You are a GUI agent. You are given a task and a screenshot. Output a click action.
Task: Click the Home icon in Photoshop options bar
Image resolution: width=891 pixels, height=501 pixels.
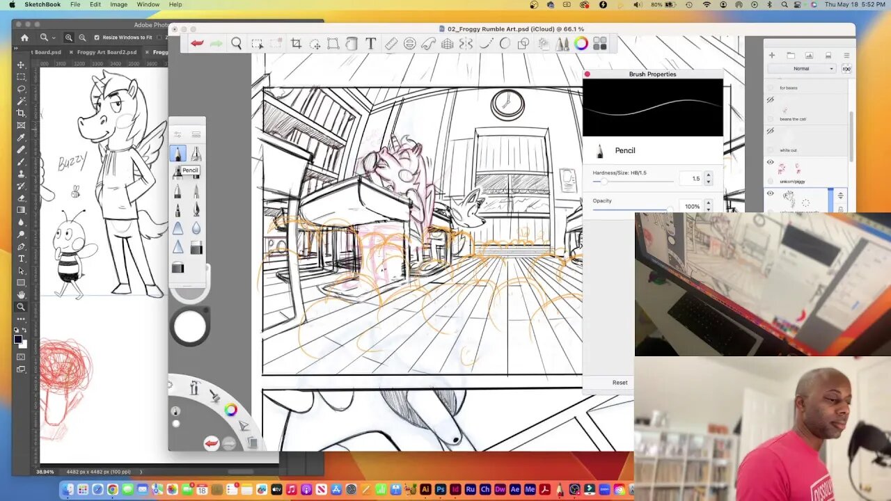click(24, 38)
